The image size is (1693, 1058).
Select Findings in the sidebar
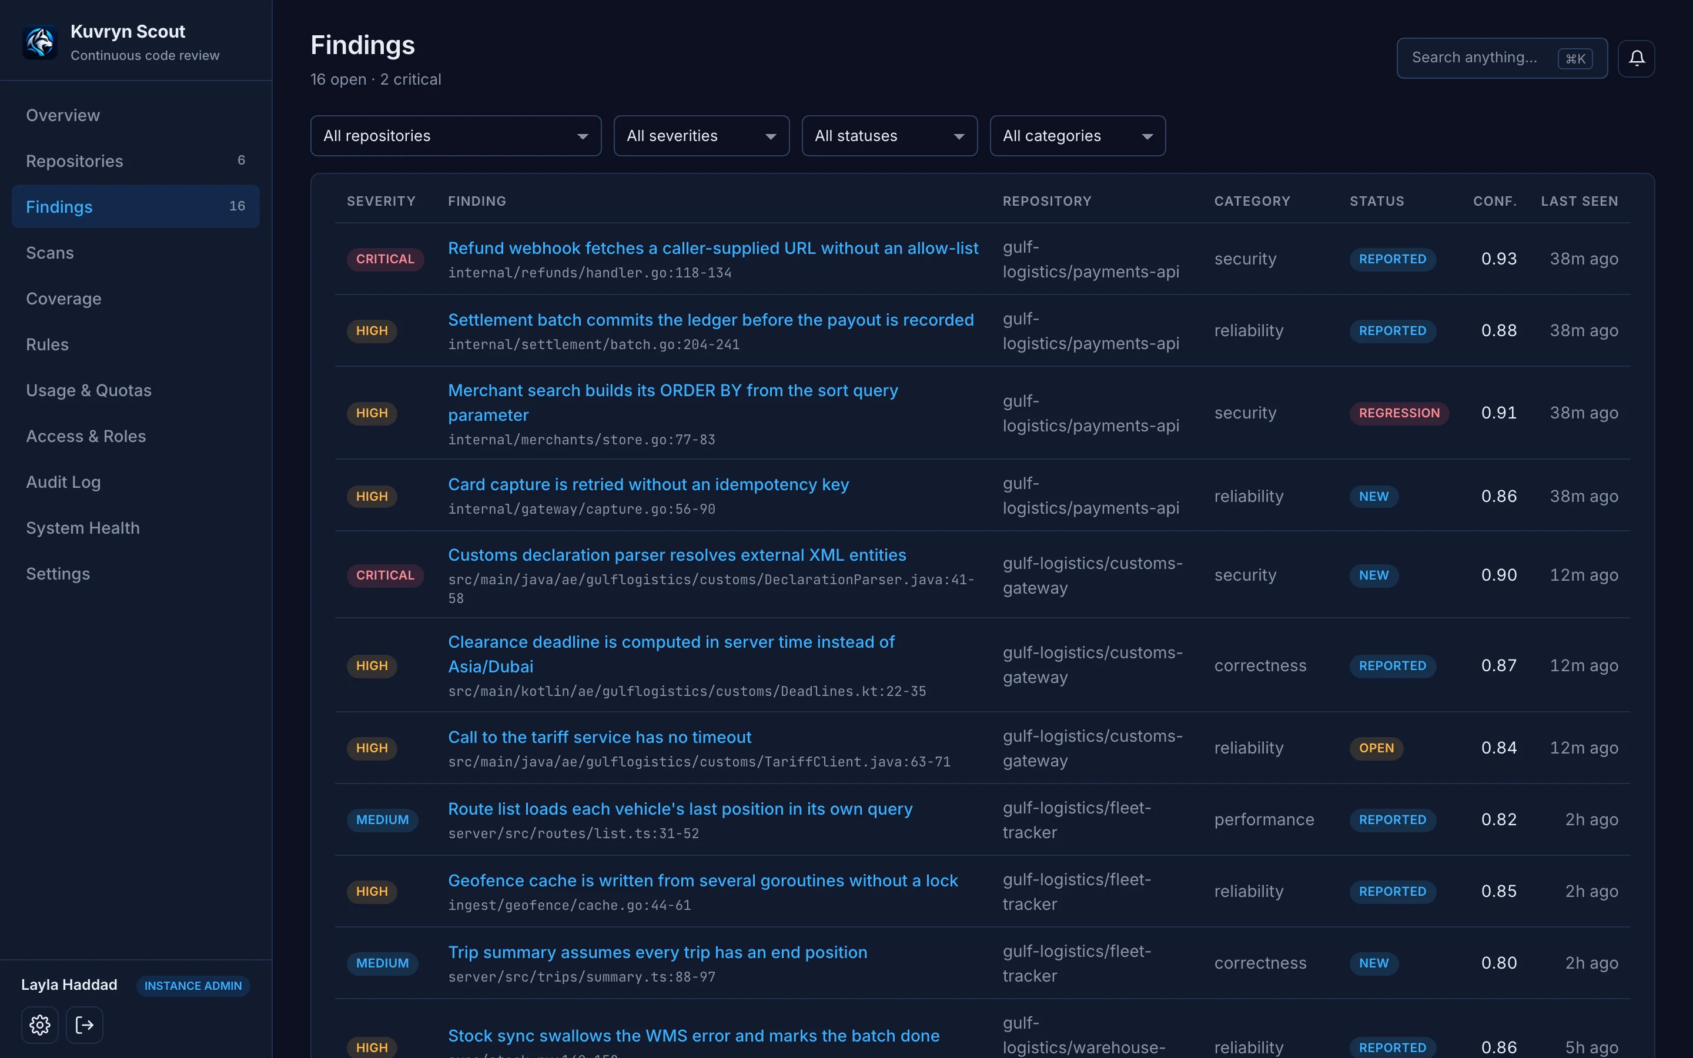[136, 206]
